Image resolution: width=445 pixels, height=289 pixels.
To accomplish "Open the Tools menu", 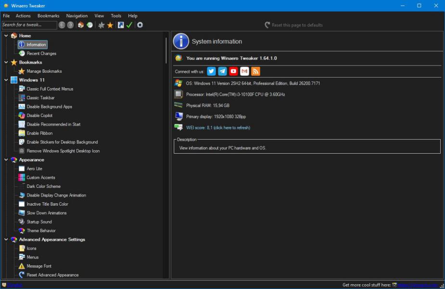I will tap(116, 16).
